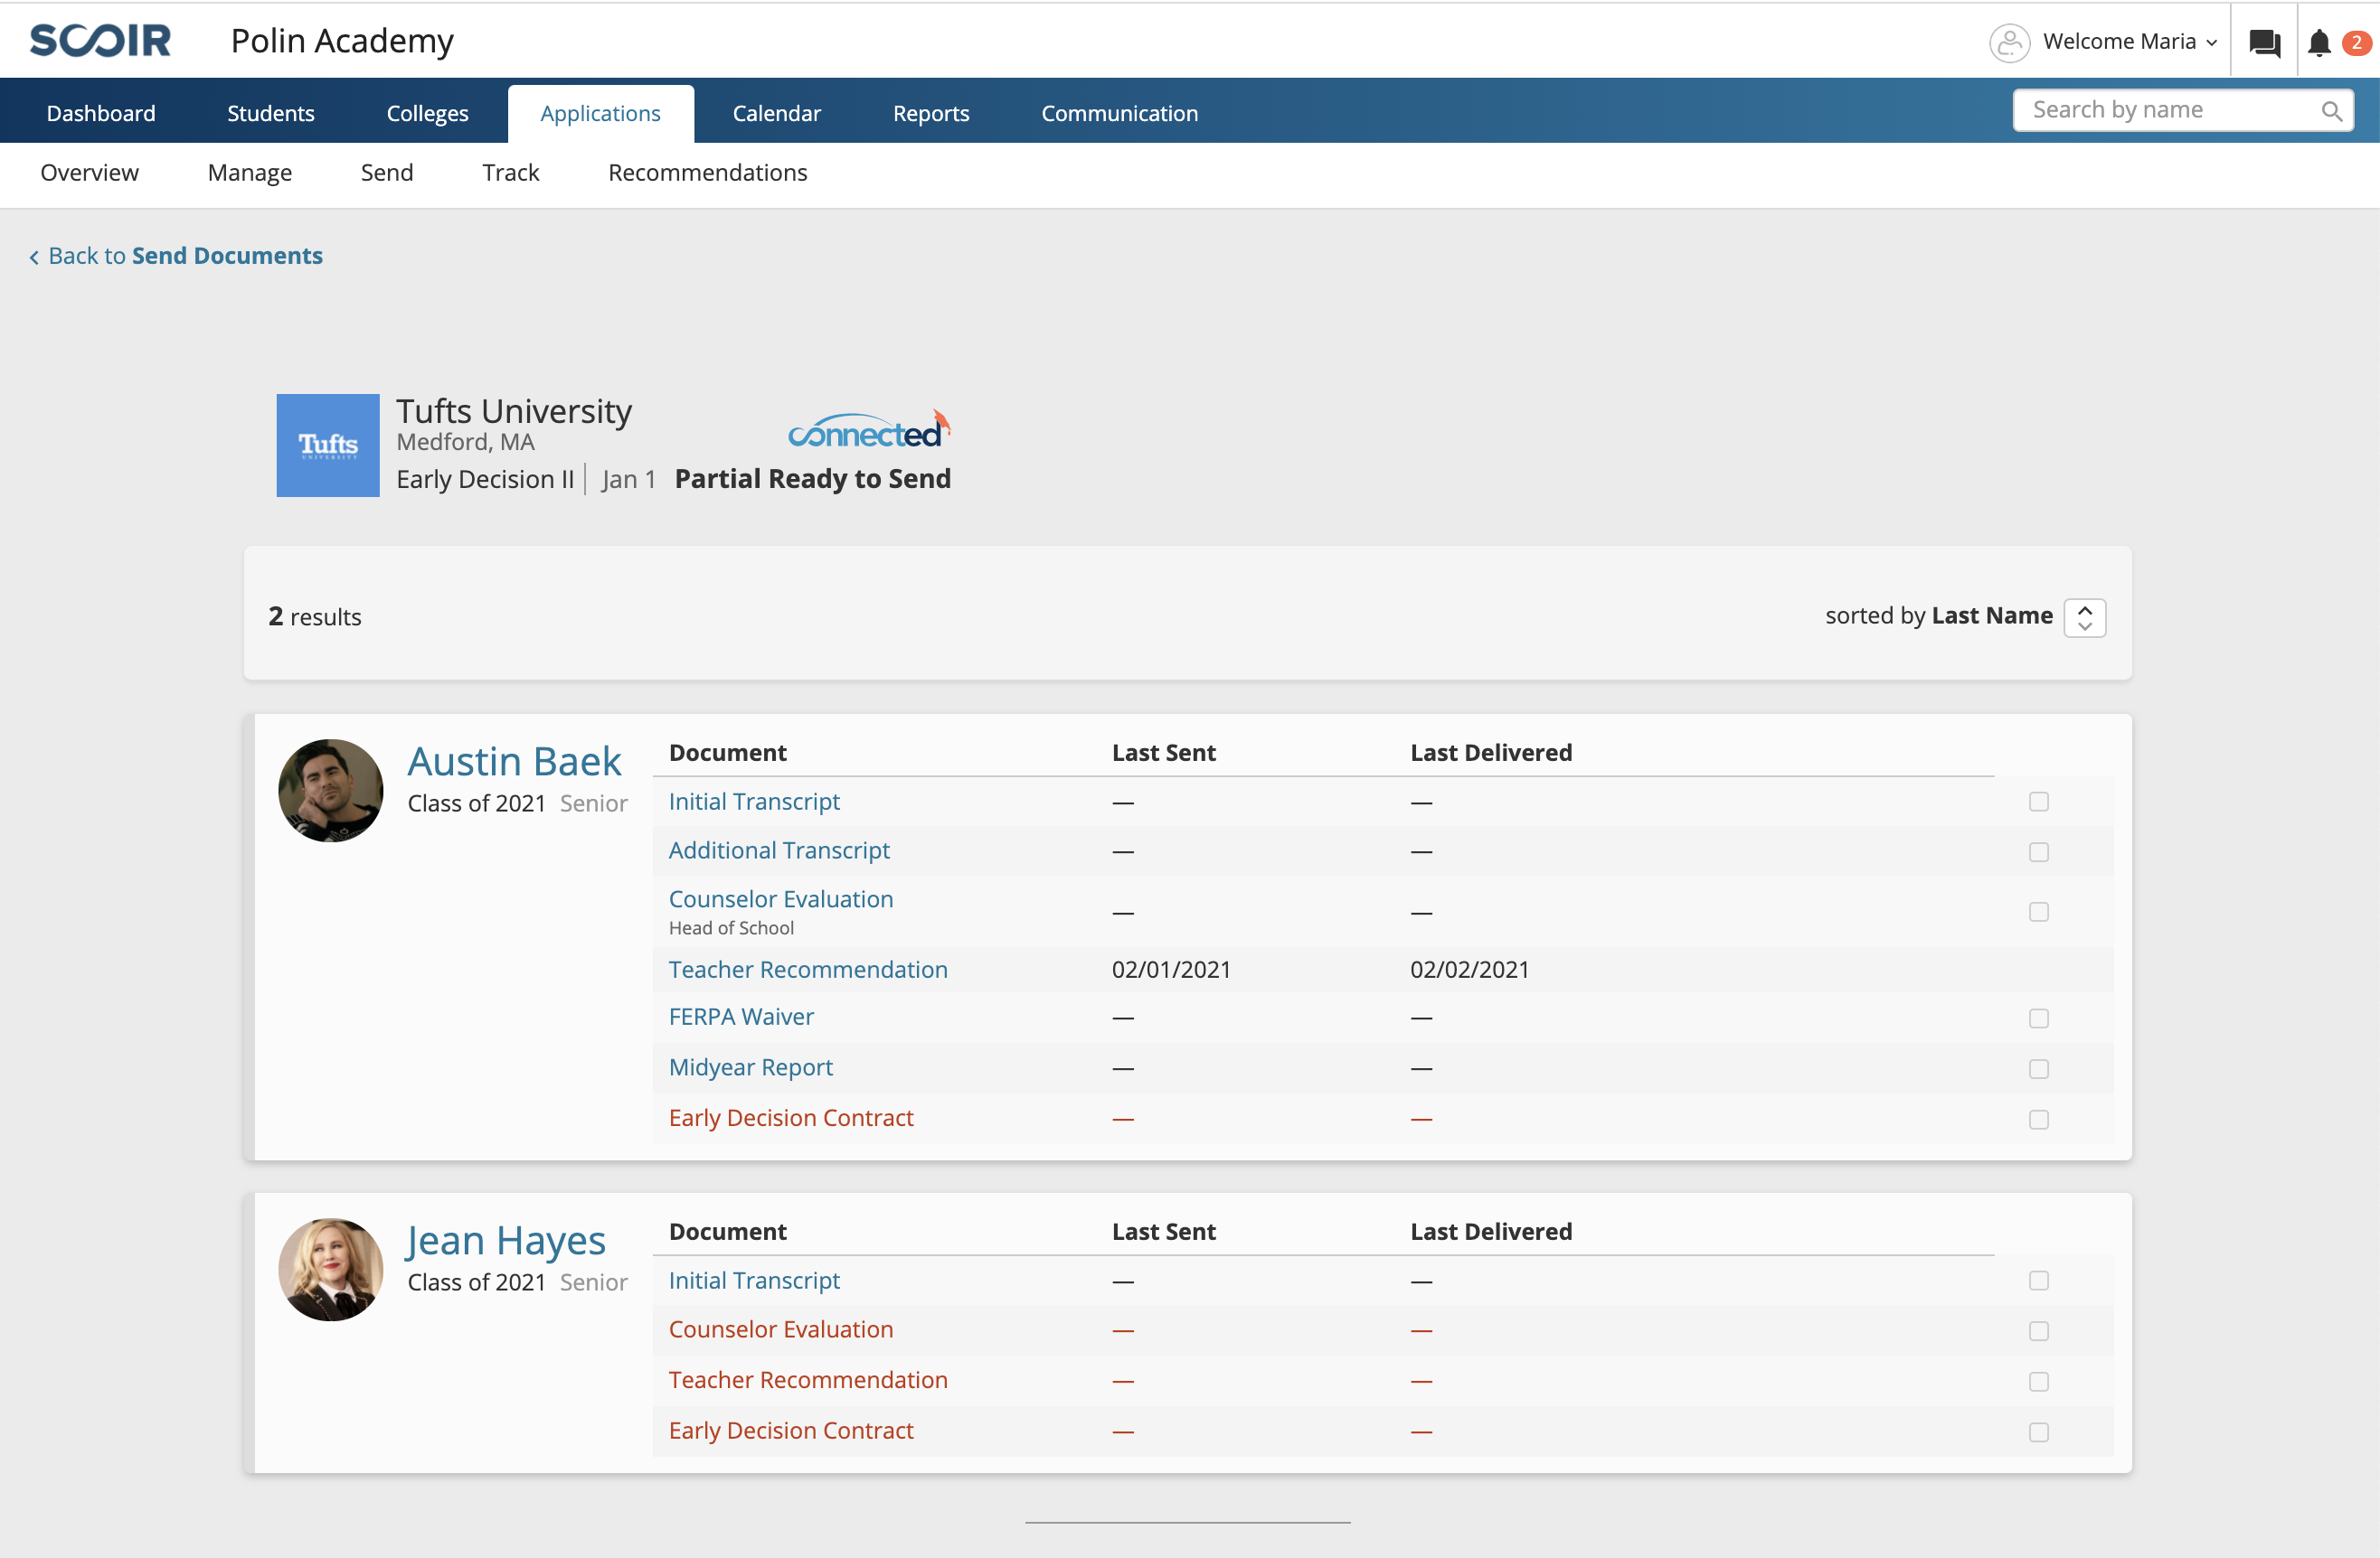Open Austin's Initial Transcript document
The width and height of the screenshot is (2380, 1558).
754,802
